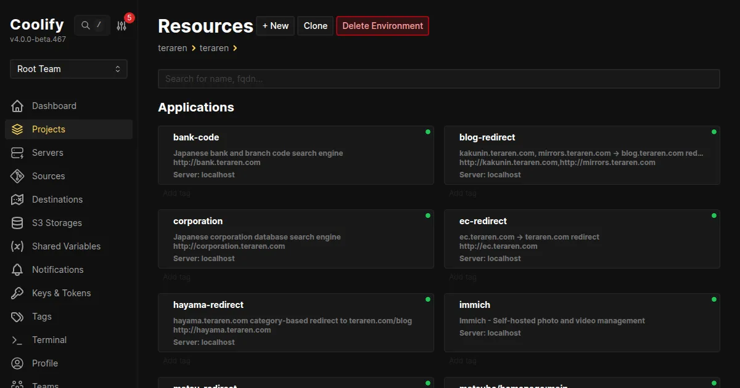Screen dimensions: 740x388
Task: Click the Notifications bell icon
Action: 17,270
